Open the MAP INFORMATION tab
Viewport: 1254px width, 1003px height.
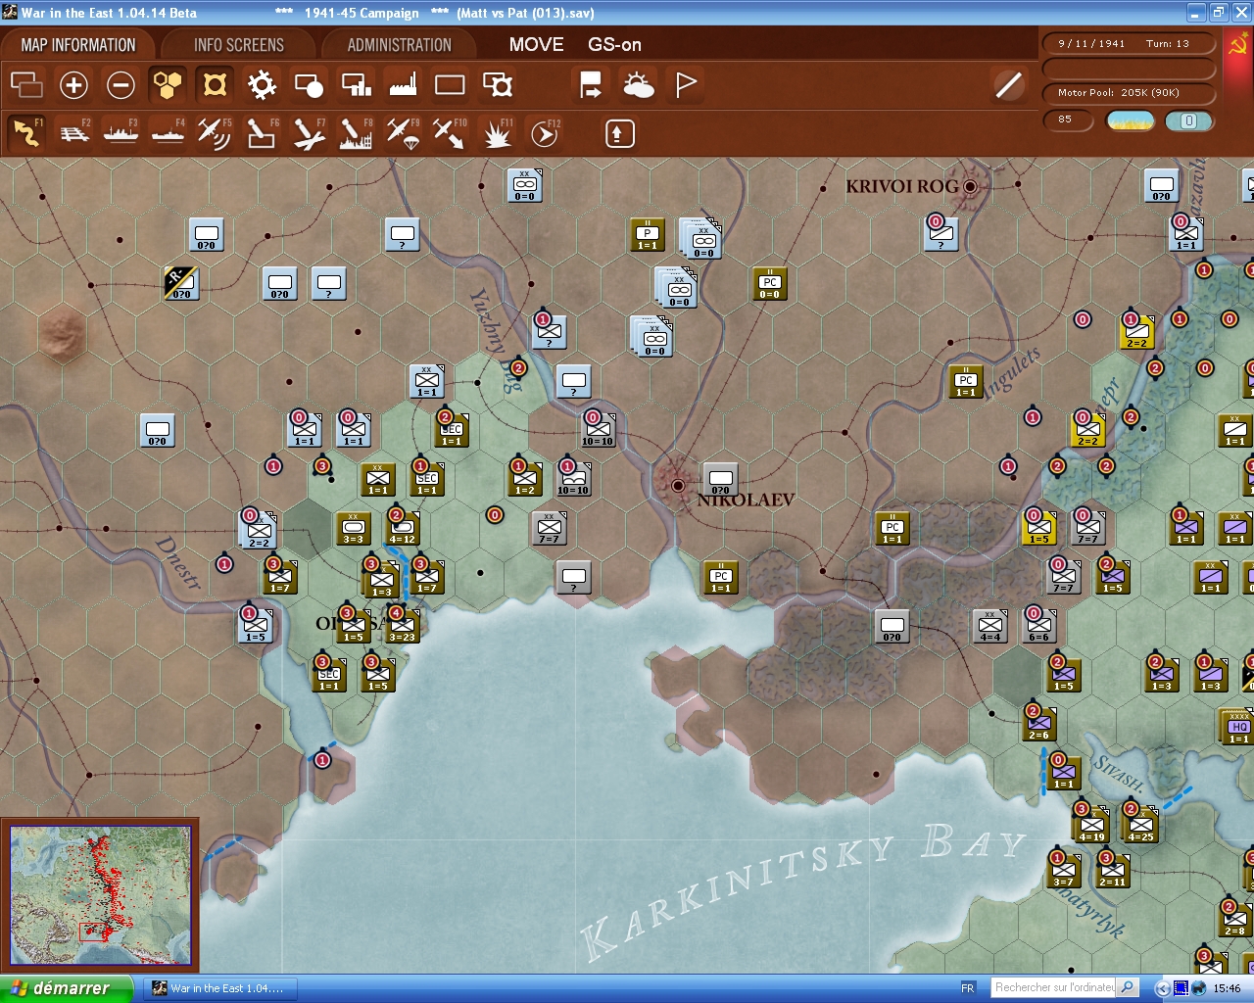(78, 45)
